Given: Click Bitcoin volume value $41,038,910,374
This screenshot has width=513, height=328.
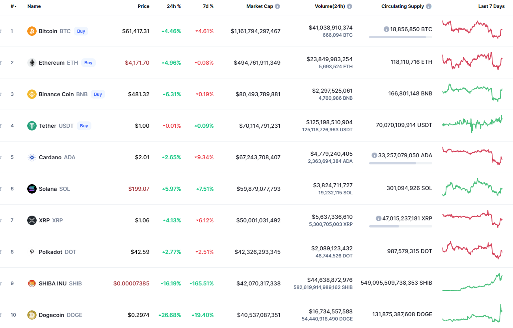Looking at the screenshot, I should click(x=331, y=28).
